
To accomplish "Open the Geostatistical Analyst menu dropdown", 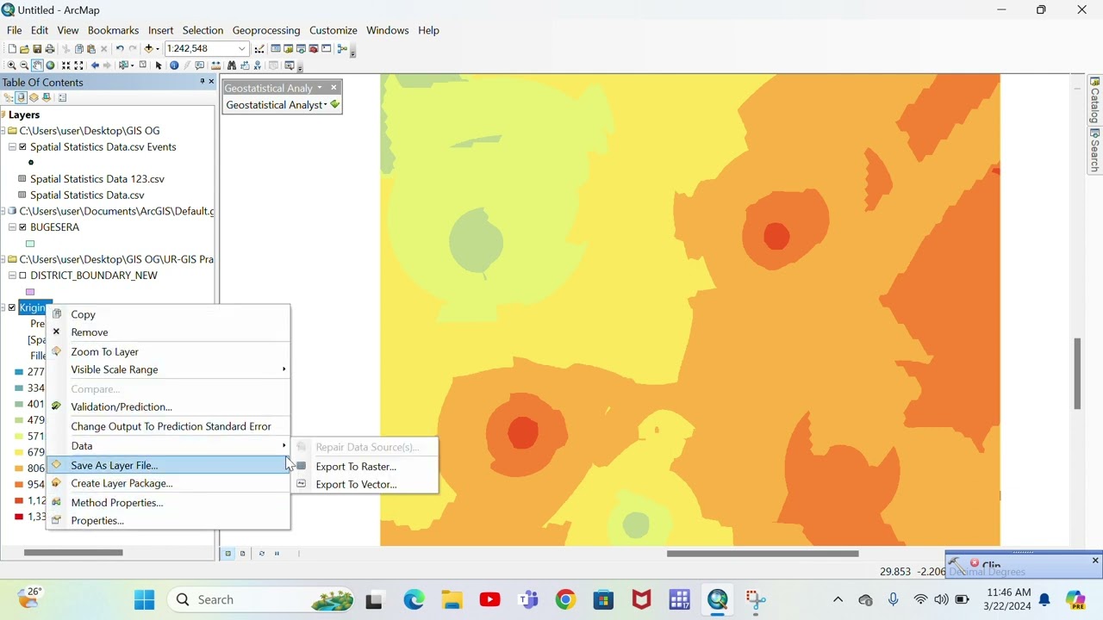I will (276, 104).
